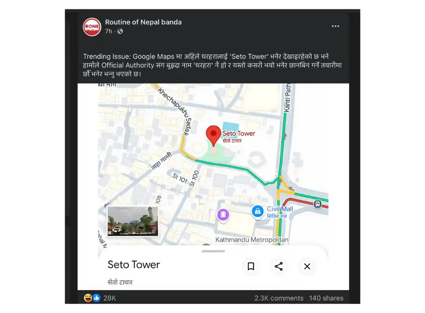Open the three-dot post options menu
The width and height of the screenshot is (425, 313).
point(335,26)
